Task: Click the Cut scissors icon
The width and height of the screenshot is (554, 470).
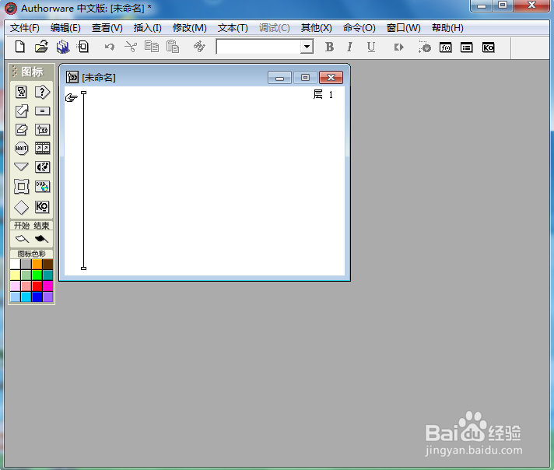Action: (x=131, y=47)
